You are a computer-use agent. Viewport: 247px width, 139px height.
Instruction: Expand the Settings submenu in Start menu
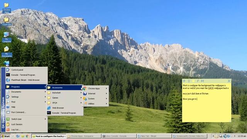pos(27,97)
